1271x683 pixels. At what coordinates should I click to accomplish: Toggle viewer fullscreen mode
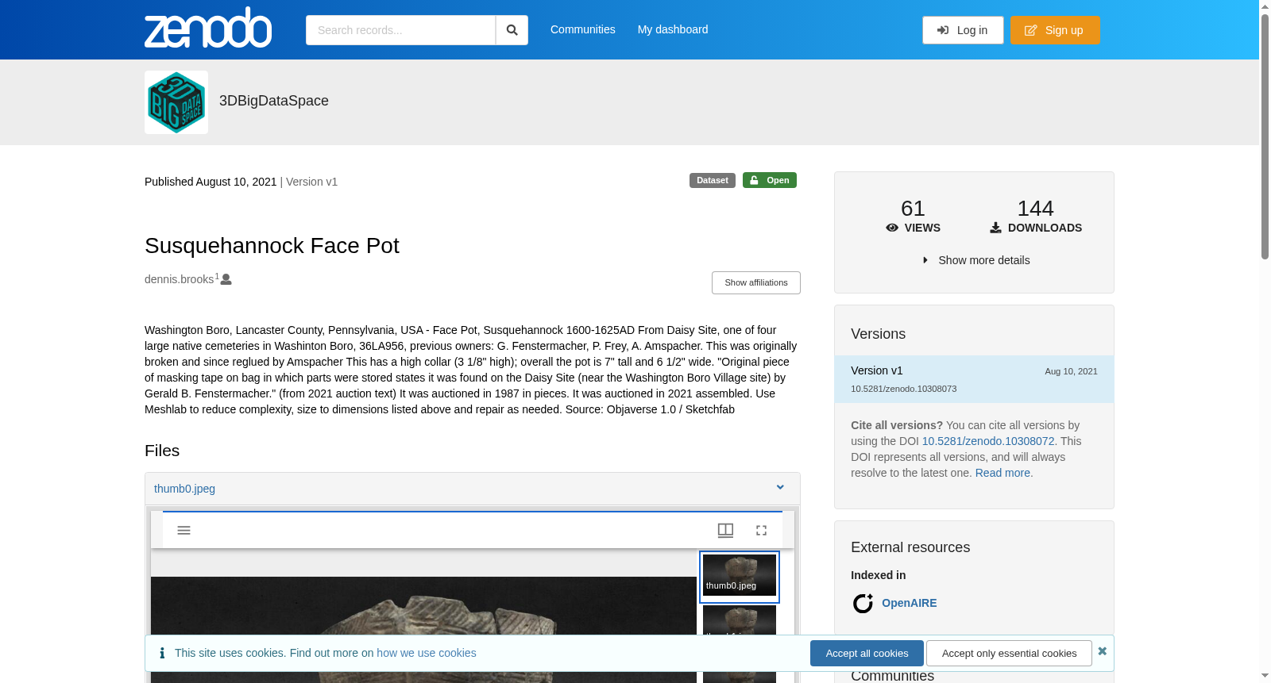(761, 530)
